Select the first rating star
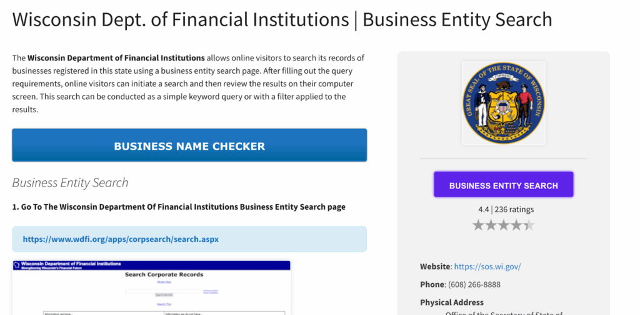The image size is (640, 315). (478, 225)
